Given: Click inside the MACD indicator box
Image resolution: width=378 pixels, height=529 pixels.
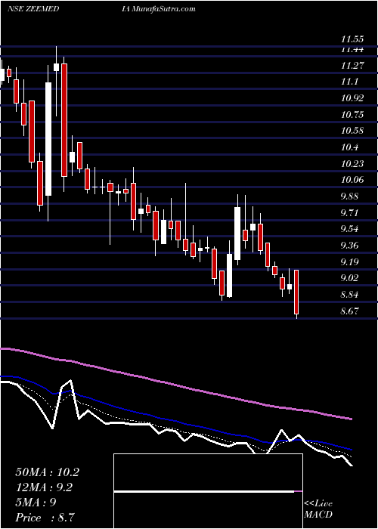Looking at the screenshot, I should click(x=208, y=491).
